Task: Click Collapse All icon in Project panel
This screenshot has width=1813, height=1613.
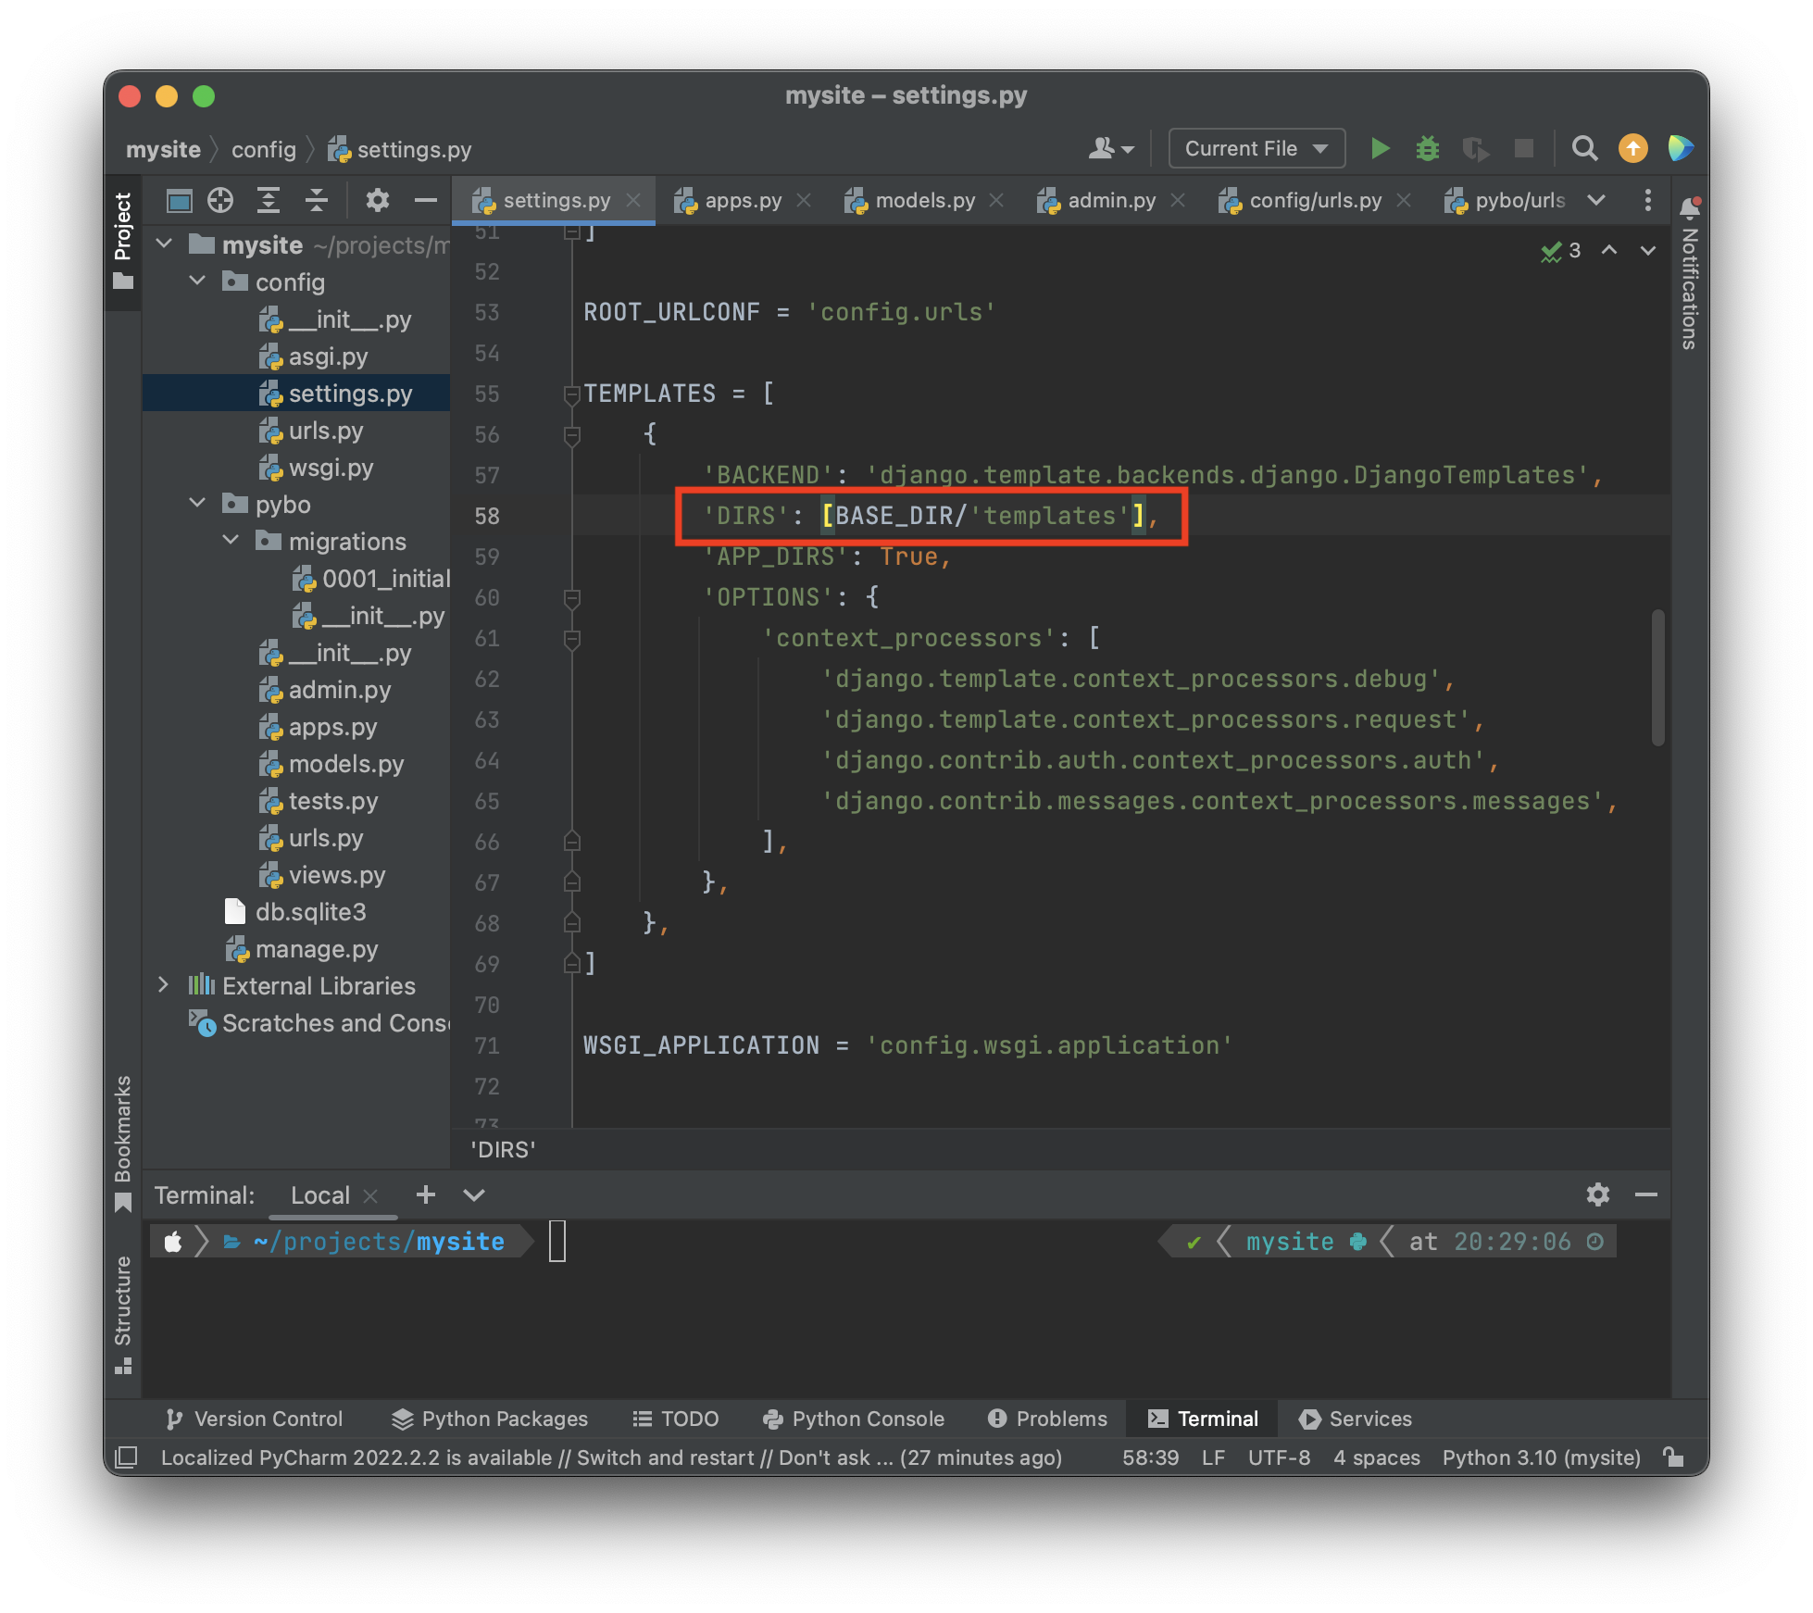Action: coord(317,200)
